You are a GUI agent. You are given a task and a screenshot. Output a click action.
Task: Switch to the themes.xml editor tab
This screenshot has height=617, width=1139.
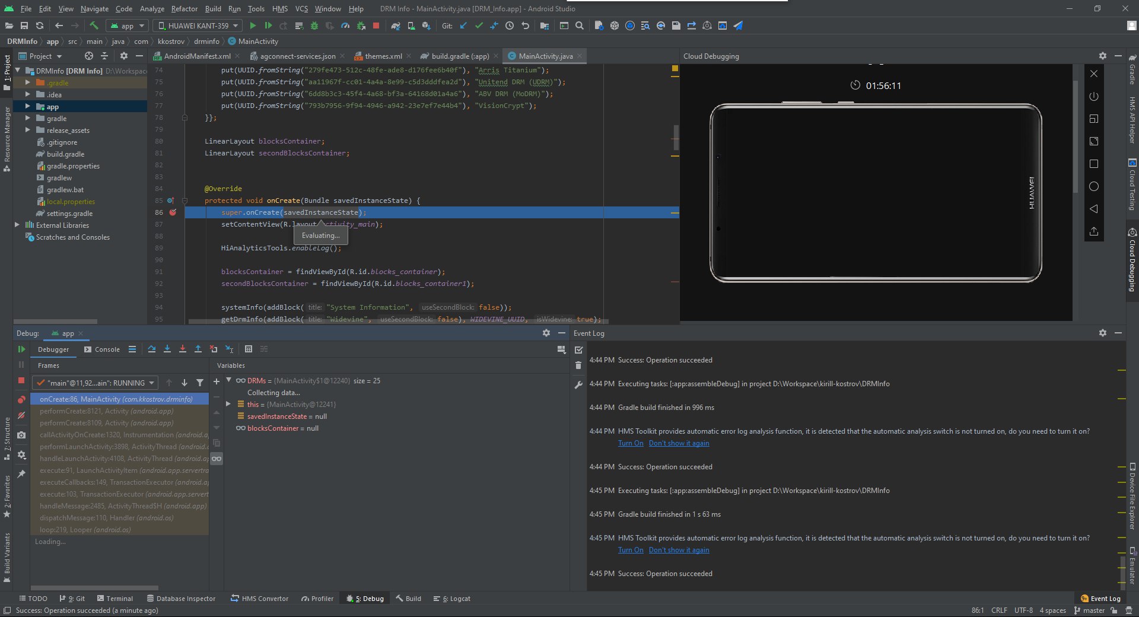[383, 56]
